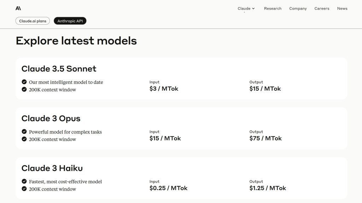Screen dimensions: 362x203
Task: Click the Claude 3.5 Sonnet heading
Action: tap(59, 68)
